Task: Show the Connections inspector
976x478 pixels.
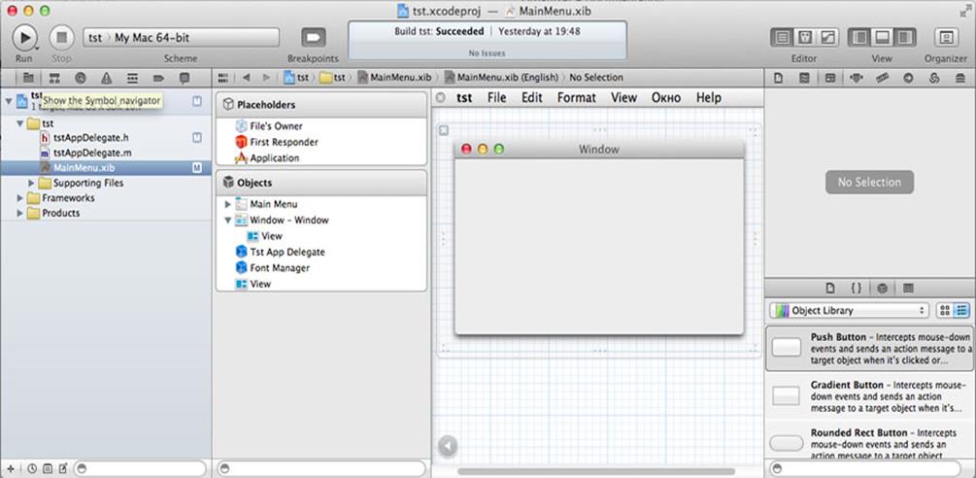Action: click(908, 78)
